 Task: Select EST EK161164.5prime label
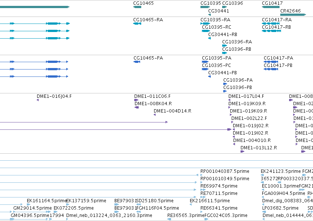click(47, 201)
